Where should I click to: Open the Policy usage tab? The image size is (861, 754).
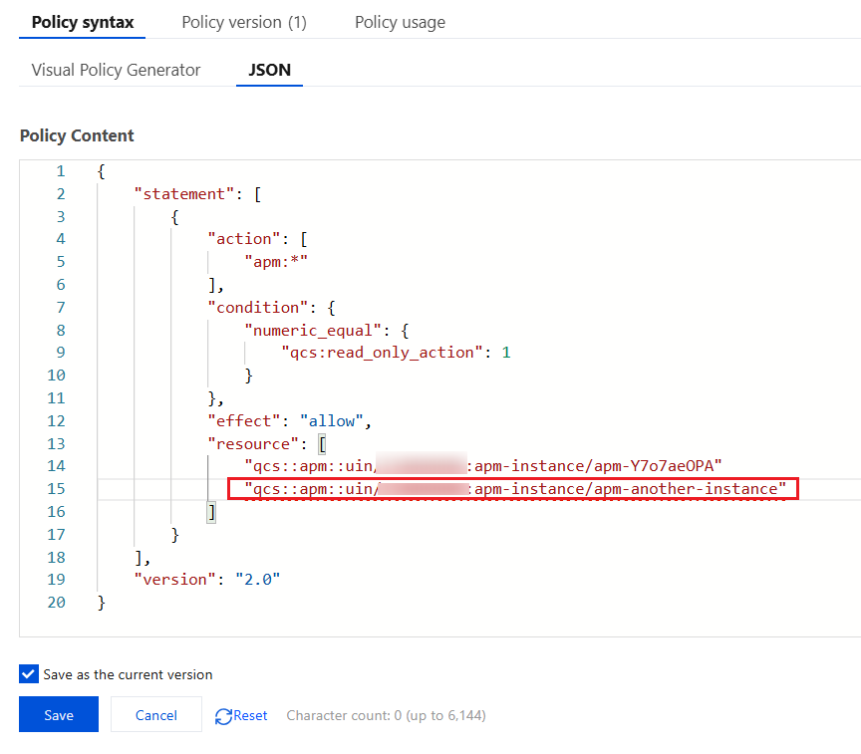point(400,22)
